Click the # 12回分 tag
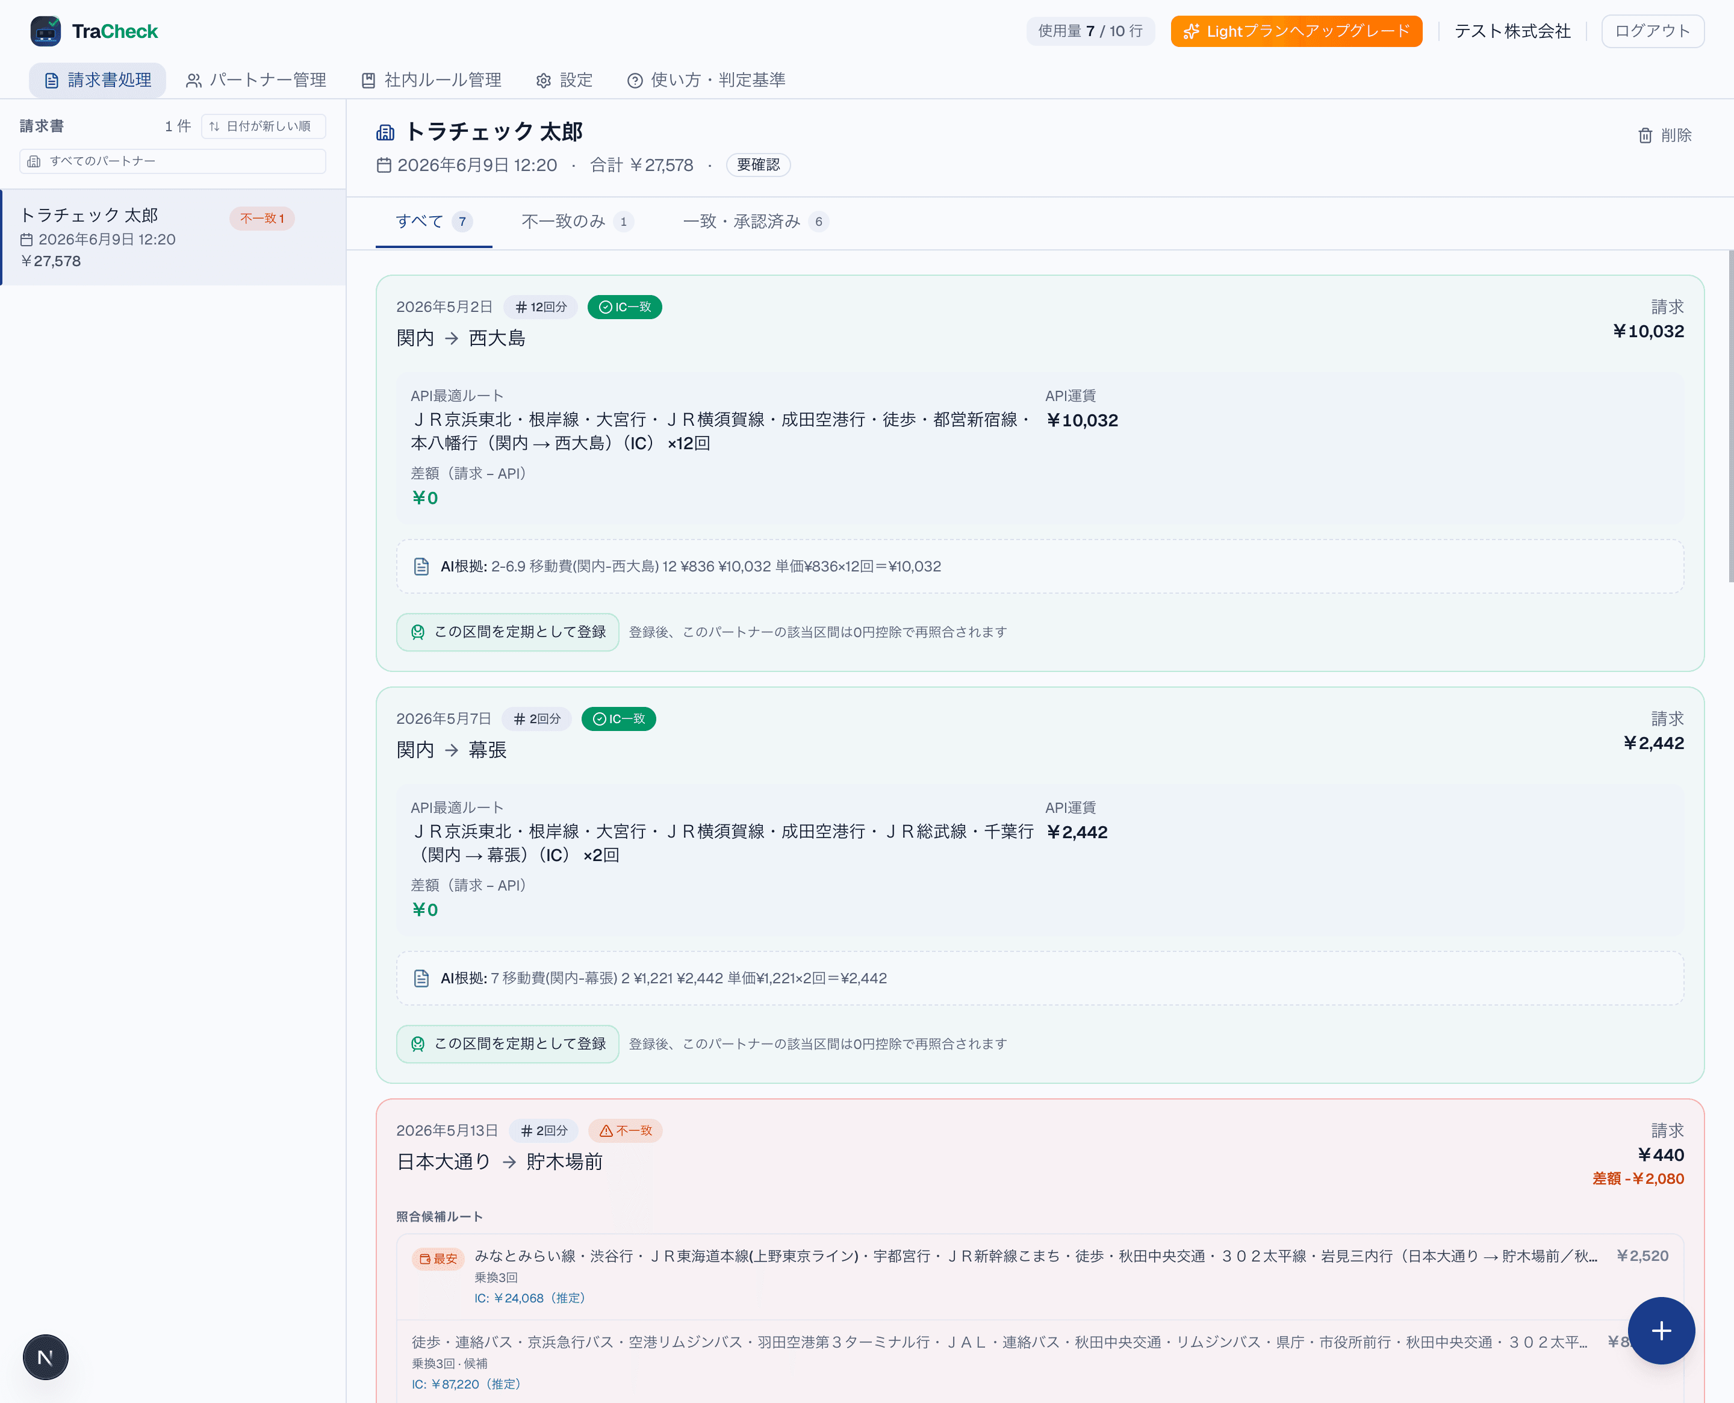Screen dimensions: 1734x1403 pos(541,307)
